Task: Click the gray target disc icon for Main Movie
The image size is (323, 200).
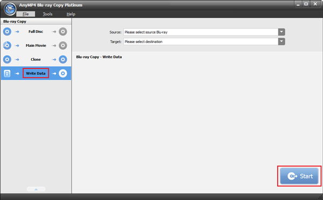Action: [x=63, y=45]
